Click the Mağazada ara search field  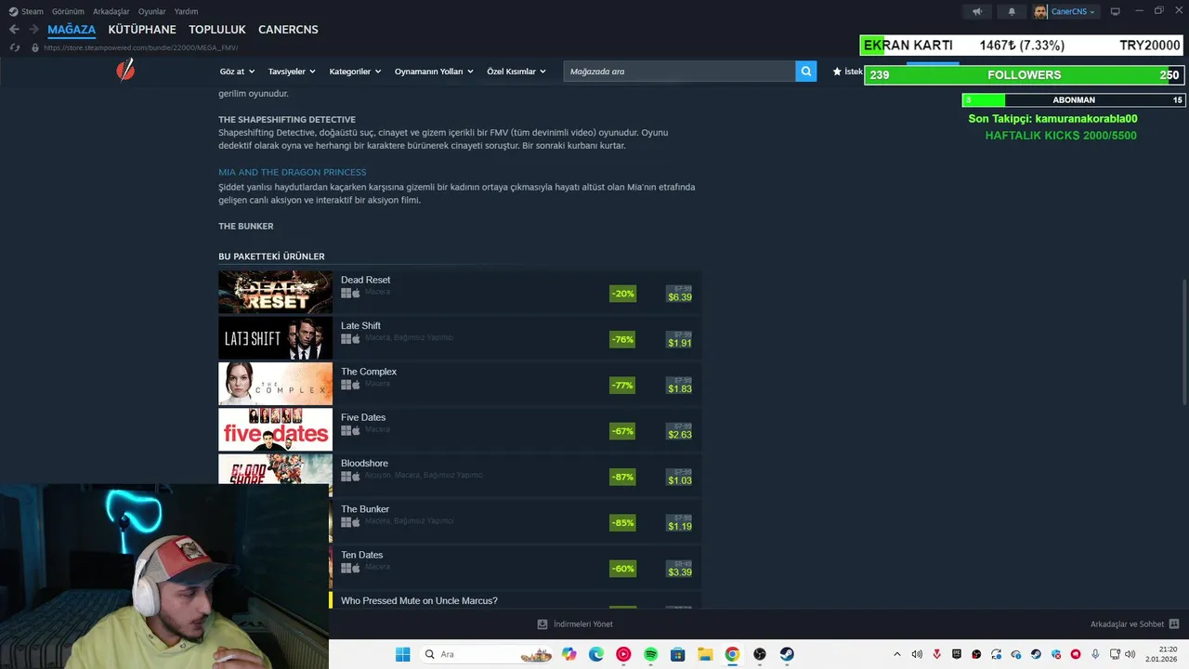point(679,71)
